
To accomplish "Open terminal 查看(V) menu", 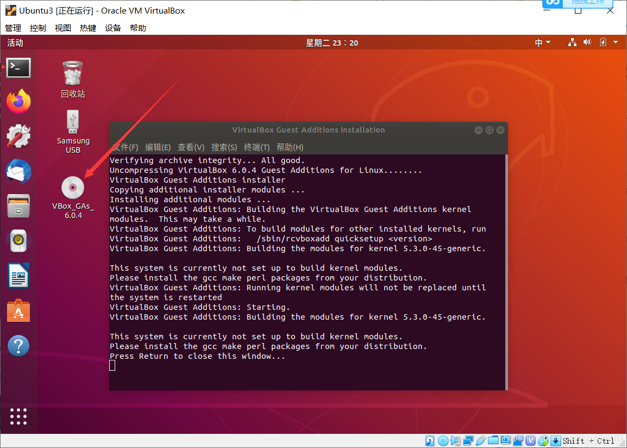I will click(x=191, y=147).
